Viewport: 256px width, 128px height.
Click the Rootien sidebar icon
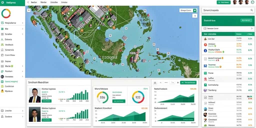tap(2, 71)
